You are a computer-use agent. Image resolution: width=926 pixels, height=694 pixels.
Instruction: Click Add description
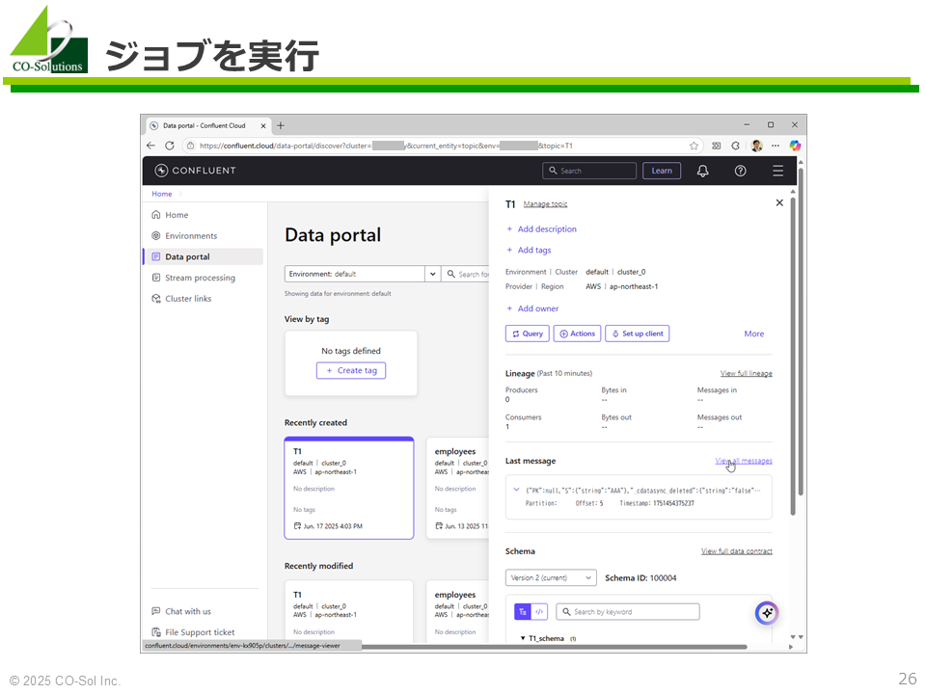541,229
